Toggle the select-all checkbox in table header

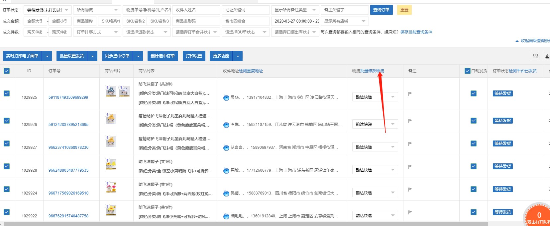click(x=7, y=71)
